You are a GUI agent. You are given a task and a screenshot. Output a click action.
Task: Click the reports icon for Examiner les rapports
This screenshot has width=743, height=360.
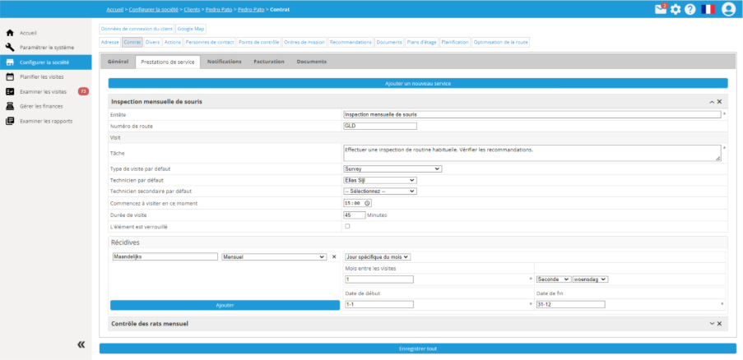coord(10,121)
